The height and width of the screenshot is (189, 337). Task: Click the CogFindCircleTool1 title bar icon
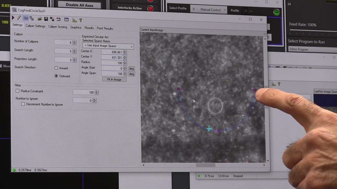coord(14,10)
